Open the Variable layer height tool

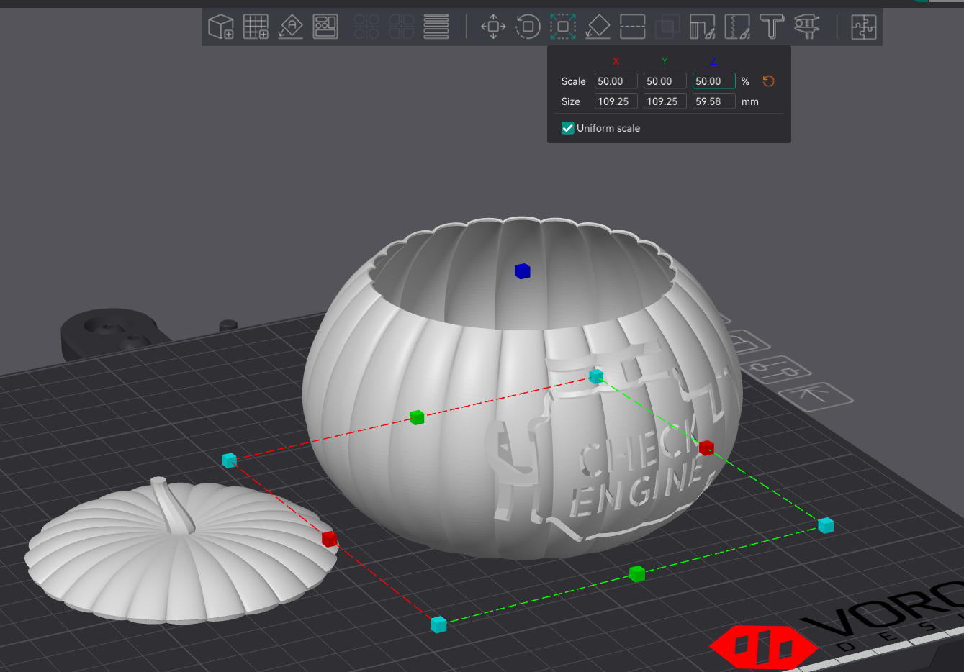[x=436, y=27]
